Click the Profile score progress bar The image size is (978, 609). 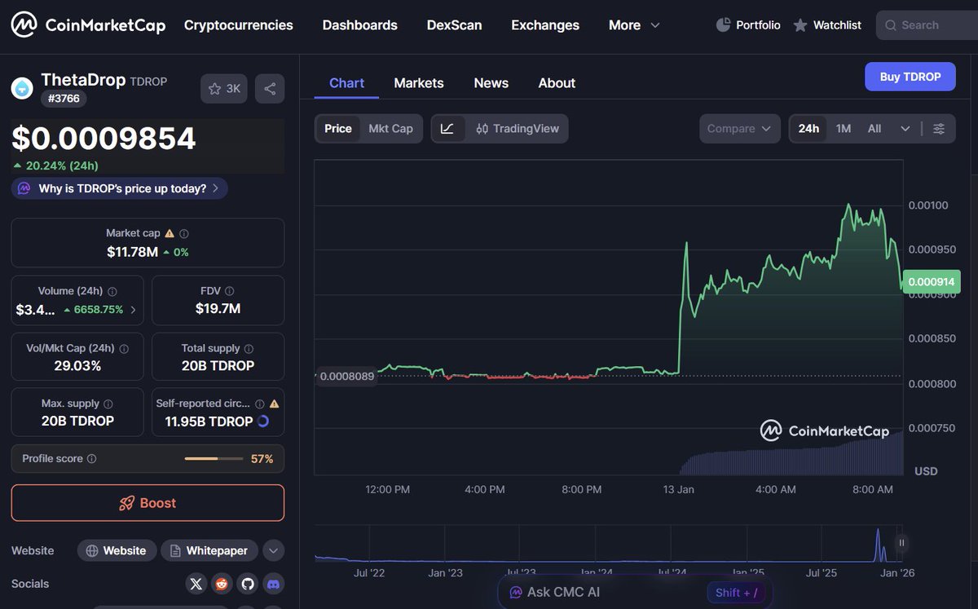[214, 459]
